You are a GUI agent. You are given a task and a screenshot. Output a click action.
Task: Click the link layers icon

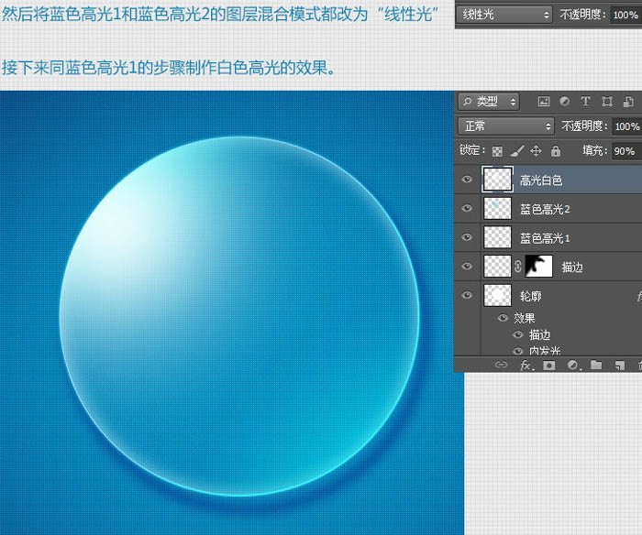click(501, 365)
